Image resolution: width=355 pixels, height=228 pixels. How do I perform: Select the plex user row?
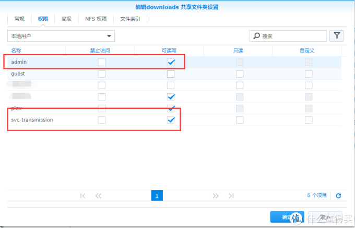tap(174, 108)
